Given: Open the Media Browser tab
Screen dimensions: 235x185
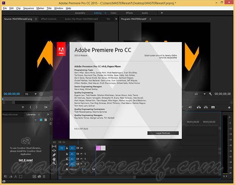Looking at the screenshot, I should [10, 115].
